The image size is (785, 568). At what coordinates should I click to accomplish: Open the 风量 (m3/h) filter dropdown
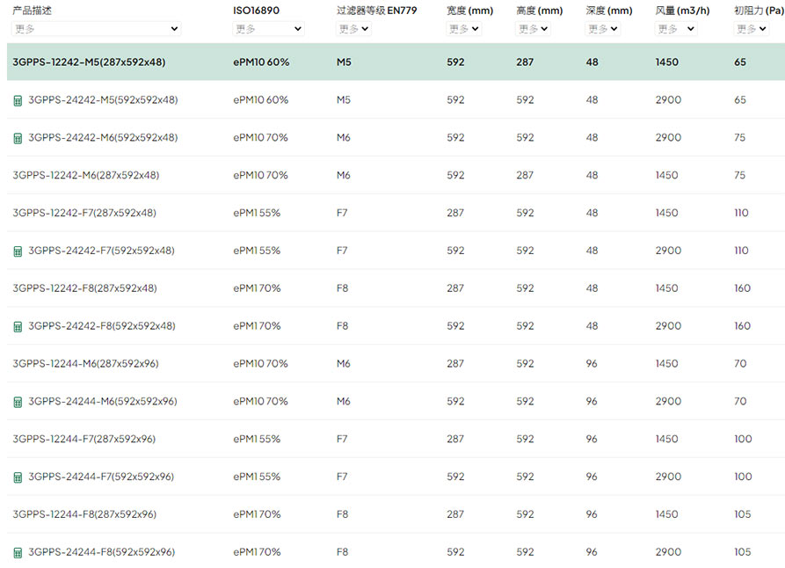pos(676,29)
